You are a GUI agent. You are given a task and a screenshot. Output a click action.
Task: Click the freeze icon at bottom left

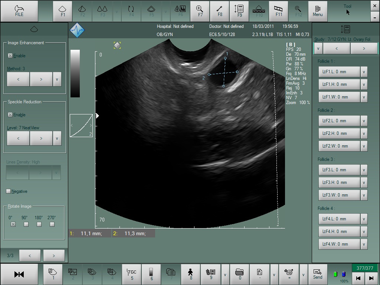(19, 274)
